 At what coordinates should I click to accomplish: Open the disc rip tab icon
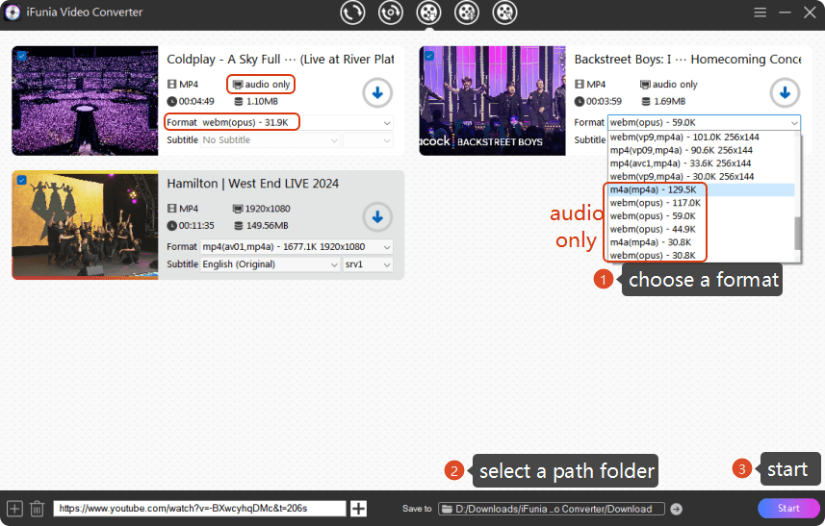tap(390, 13)
